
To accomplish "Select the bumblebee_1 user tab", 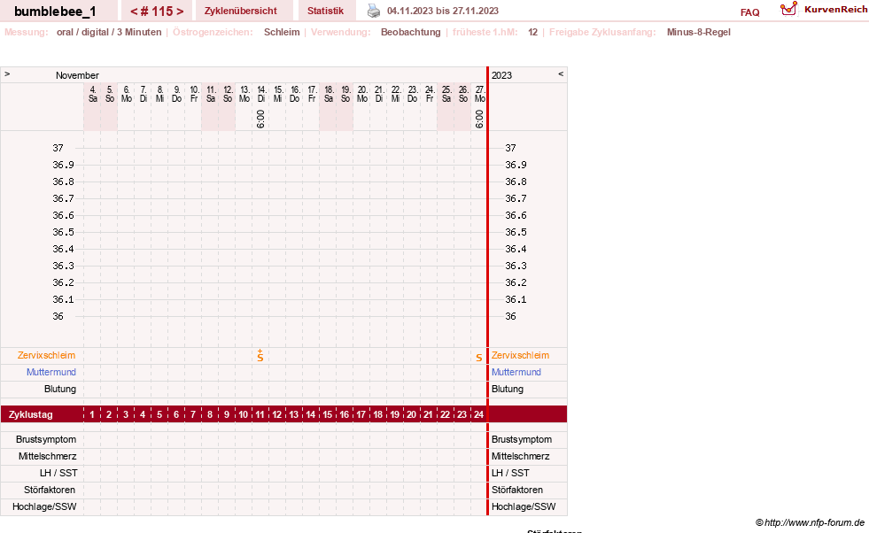I will (x=55, y=12).
